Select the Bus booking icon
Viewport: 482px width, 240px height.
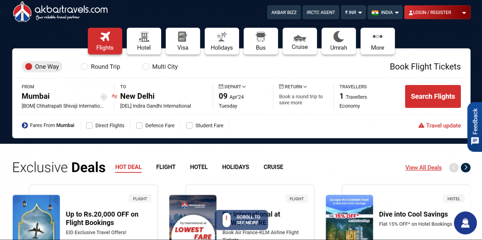coord(261,37)
